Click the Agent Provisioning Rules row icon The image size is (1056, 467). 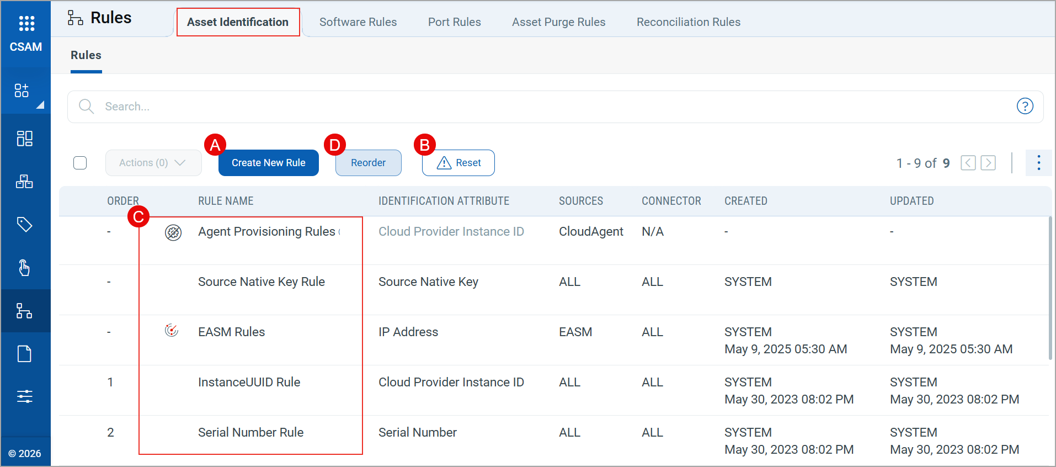click(173, 232)
